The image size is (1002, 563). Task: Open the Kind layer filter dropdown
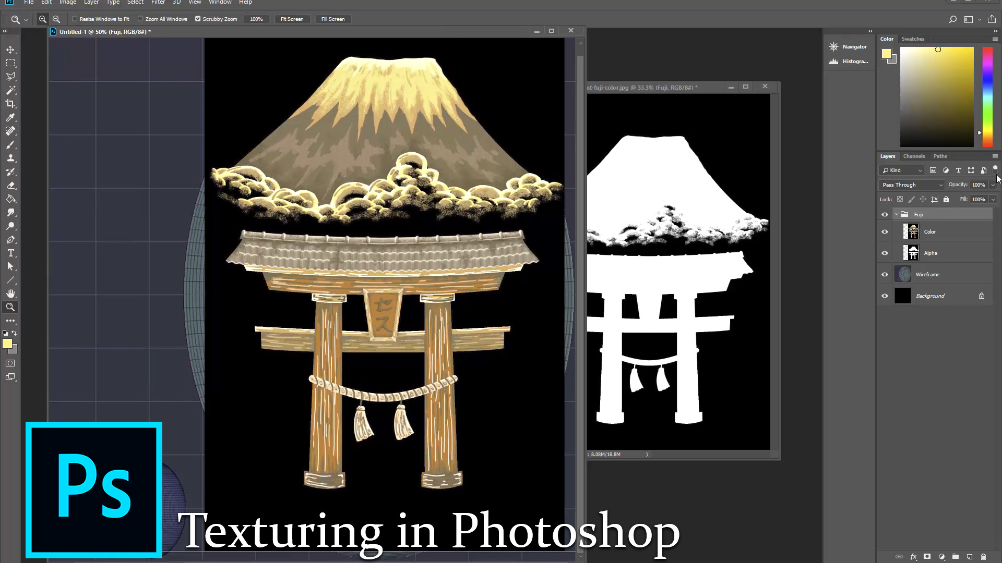pyautogui.click(x=902, y=170)
